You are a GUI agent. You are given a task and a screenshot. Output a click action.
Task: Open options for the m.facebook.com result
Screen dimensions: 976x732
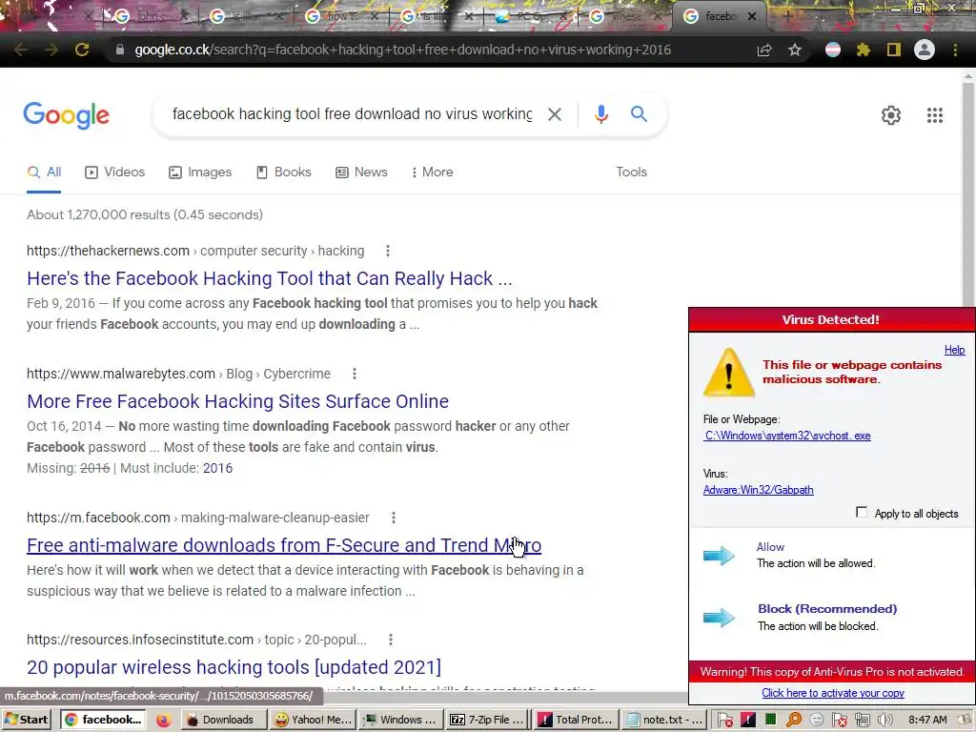click(394, 518)
